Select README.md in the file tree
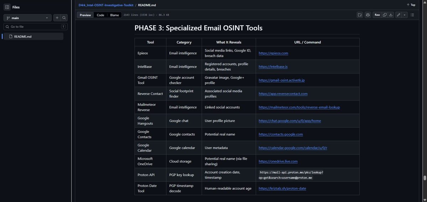 tap(33, 36)
